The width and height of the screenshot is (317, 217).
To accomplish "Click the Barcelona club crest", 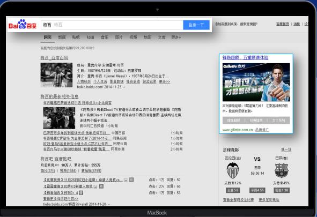I will [282, 170].
